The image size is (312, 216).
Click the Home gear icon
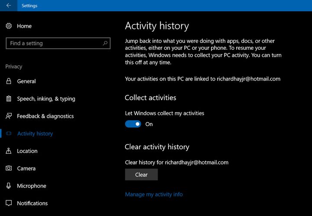tap(9, 26)
